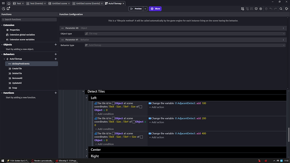Click the Share button
The width and height of the screenshot is (290, 163).
pos(155,9)
